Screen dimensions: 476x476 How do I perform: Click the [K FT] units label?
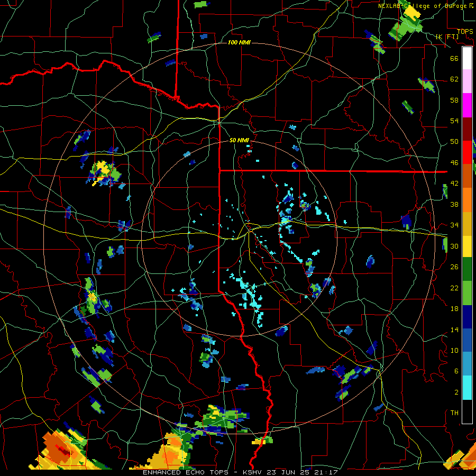447,37
